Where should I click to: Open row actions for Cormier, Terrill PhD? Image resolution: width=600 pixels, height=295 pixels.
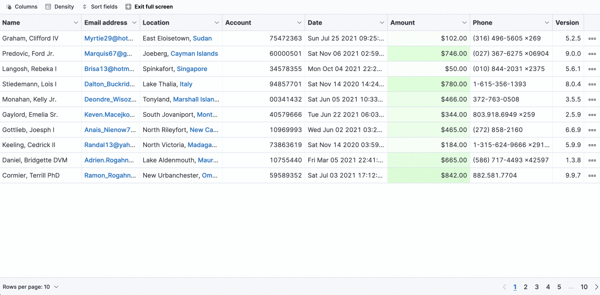point(592,175)
